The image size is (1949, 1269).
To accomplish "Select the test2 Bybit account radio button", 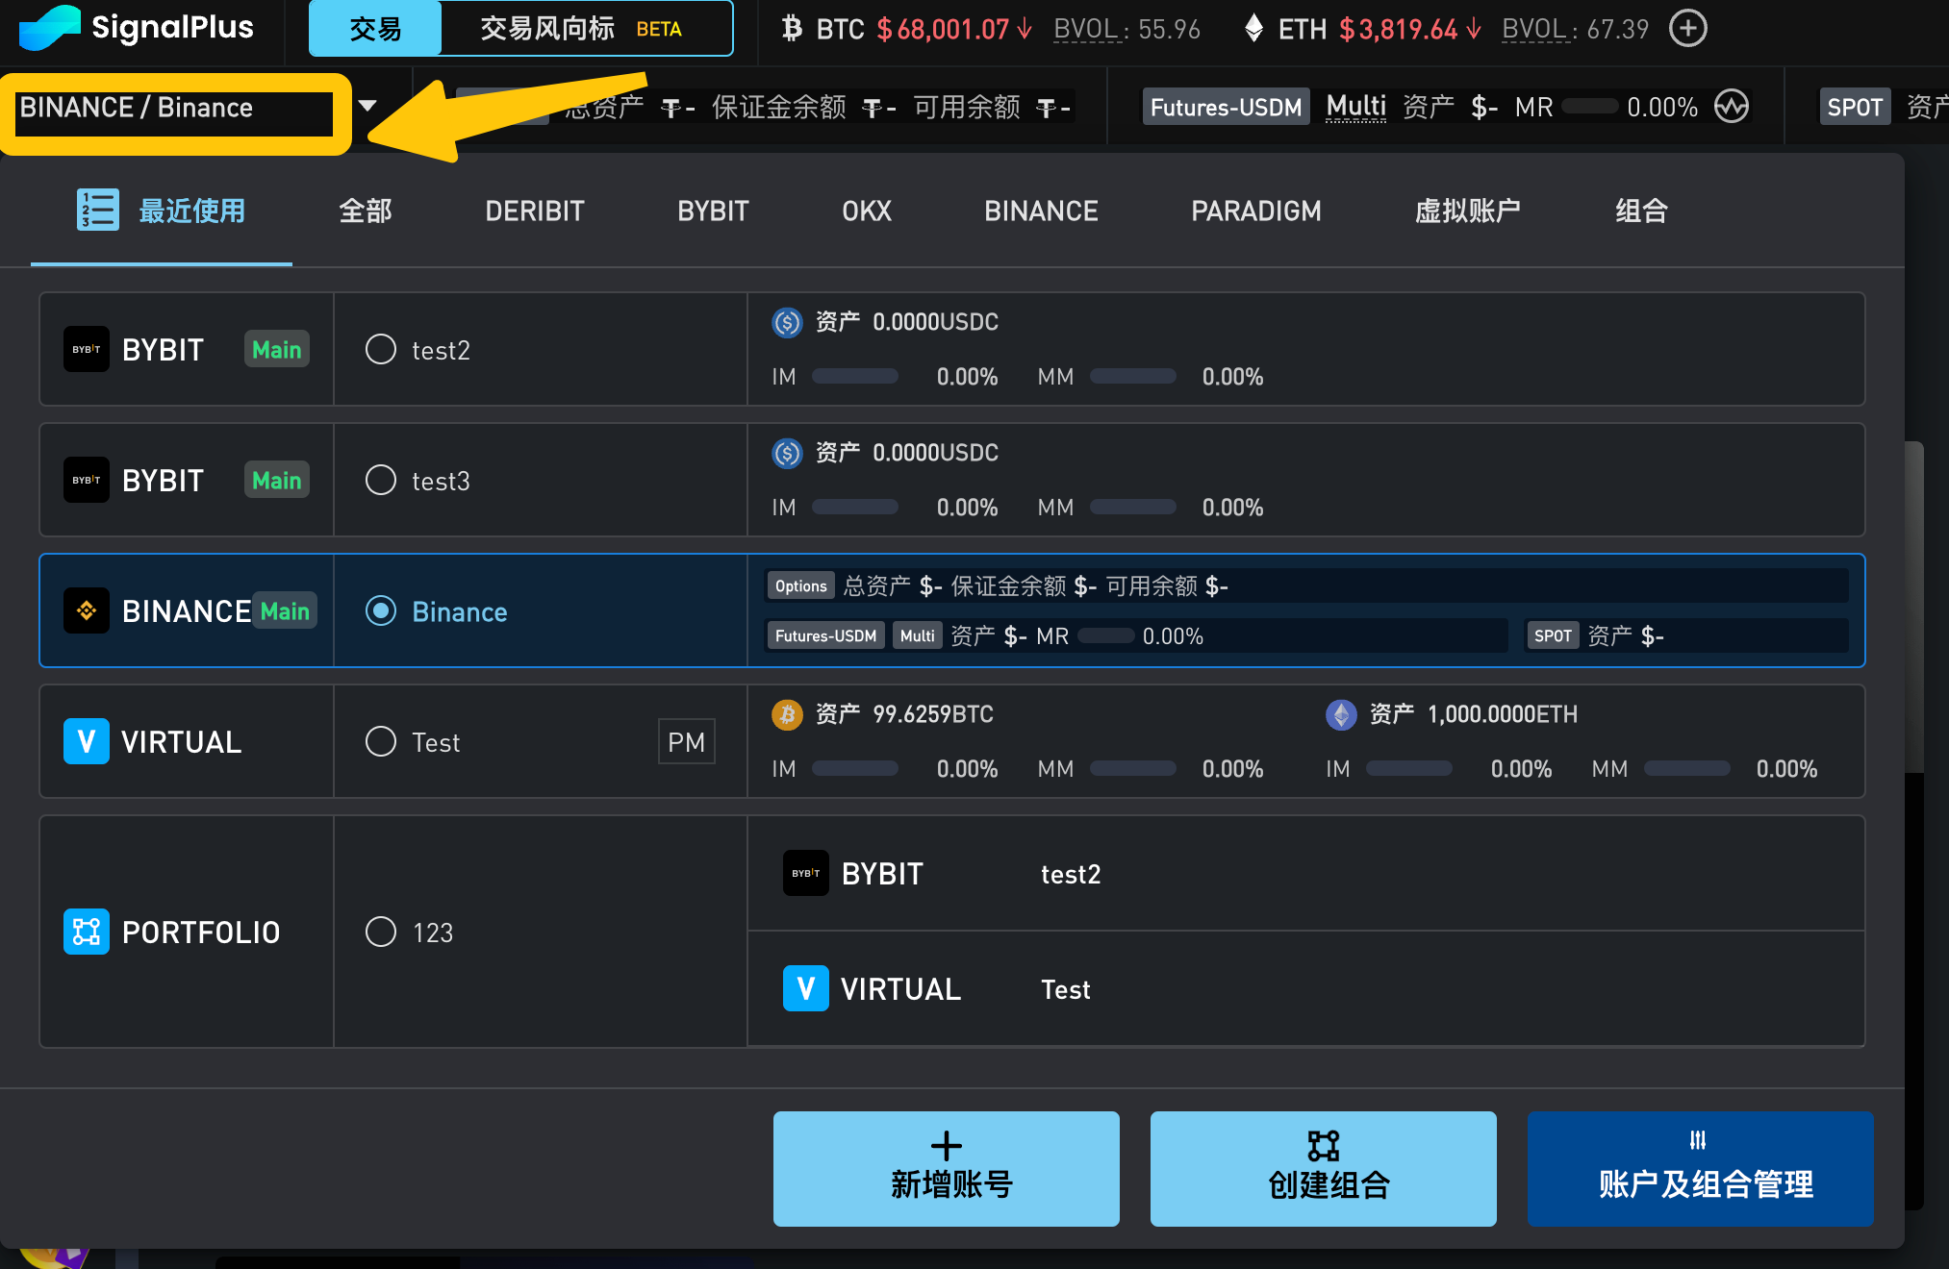I will click(381, 349).
